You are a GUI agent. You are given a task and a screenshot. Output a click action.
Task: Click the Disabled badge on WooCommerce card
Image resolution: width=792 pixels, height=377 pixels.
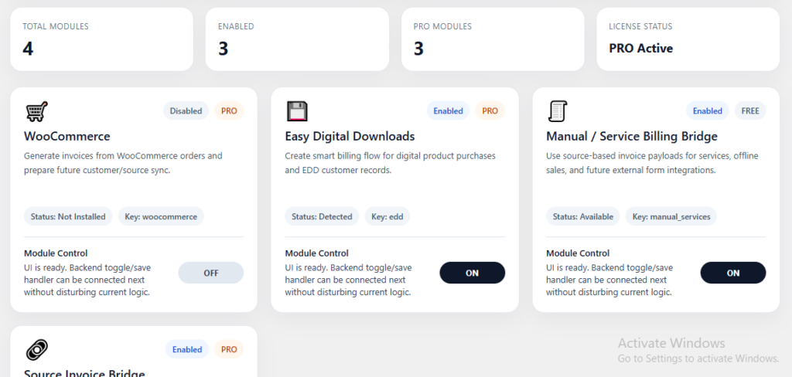pos(186,110)
